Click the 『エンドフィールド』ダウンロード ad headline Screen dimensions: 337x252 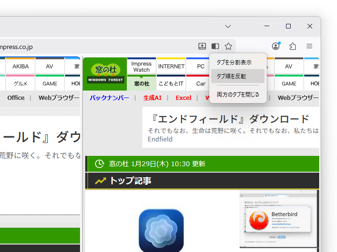pos(229,119)
